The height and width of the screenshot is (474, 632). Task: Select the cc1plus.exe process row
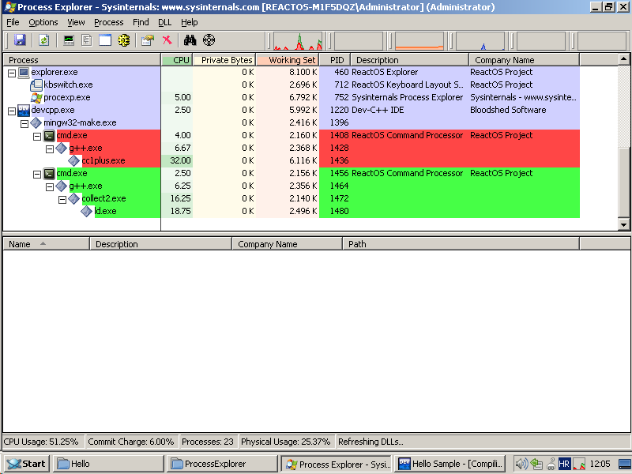click(x=292, y=161)
